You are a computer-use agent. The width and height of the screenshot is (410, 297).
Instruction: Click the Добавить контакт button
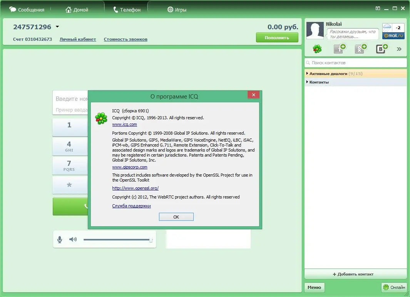coord(356,274)
